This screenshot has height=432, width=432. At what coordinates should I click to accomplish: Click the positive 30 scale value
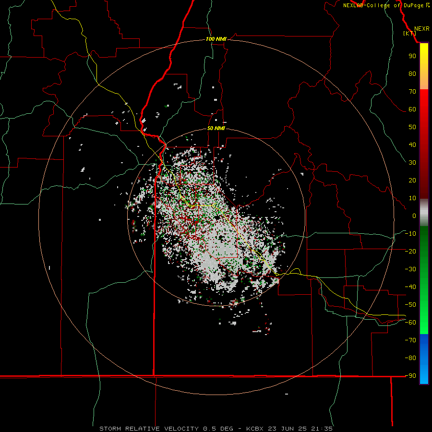click(412, 163)
